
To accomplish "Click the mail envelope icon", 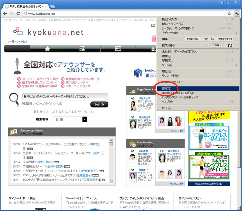I will tap(153, 25).
